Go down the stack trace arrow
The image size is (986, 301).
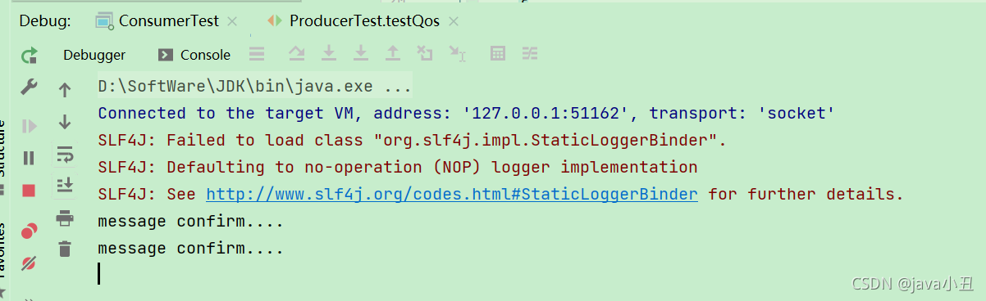click(x=65, y=123)
